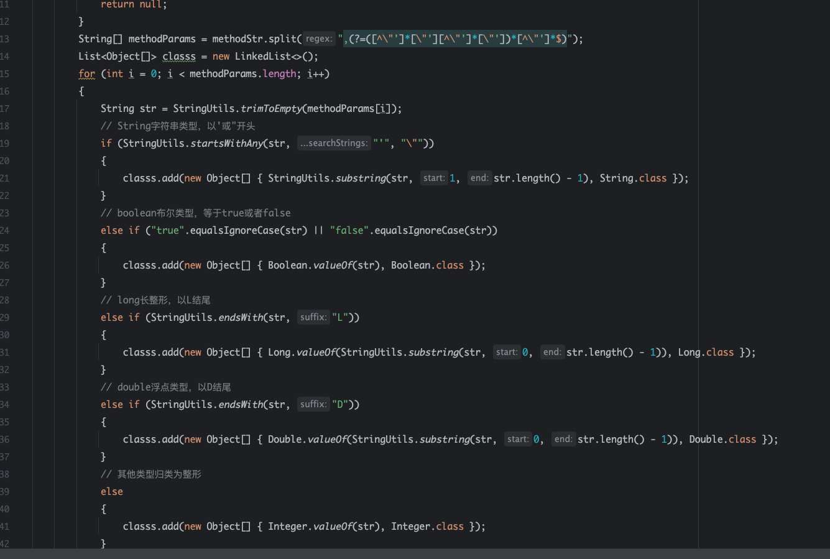Click the 'return null;' statement
830x559 pixels.
click(134, 4)
